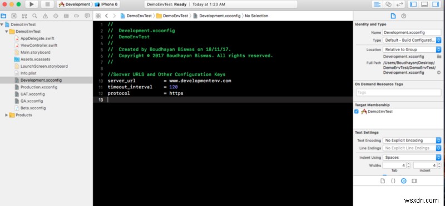Reveal full path in Finder arrow icon
This screenshot has height=206, width=445.
coord(439,73)
